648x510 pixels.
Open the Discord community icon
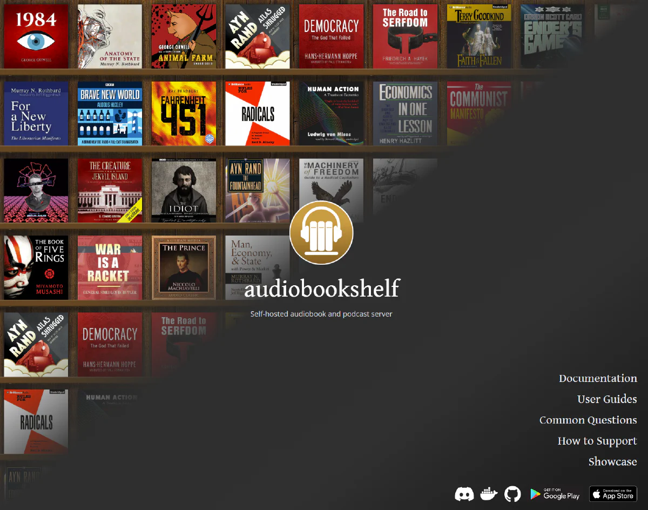(x=464, y=494)
